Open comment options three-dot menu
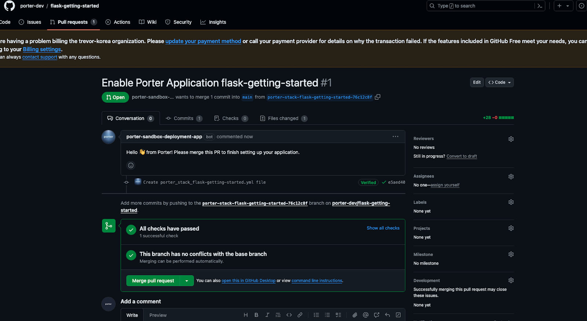Image resolution: width=587 pixels, height=321 pixels. pyautogui.click(x=395, y=136)
